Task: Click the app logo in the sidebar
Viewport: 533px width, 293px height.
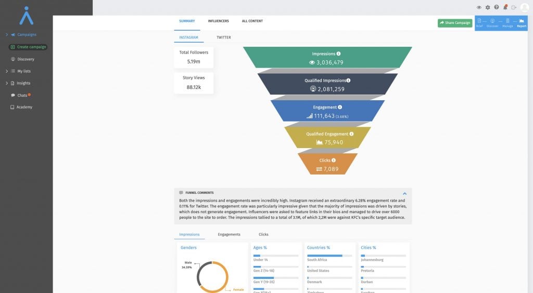Action: click(x=26, y=16)
